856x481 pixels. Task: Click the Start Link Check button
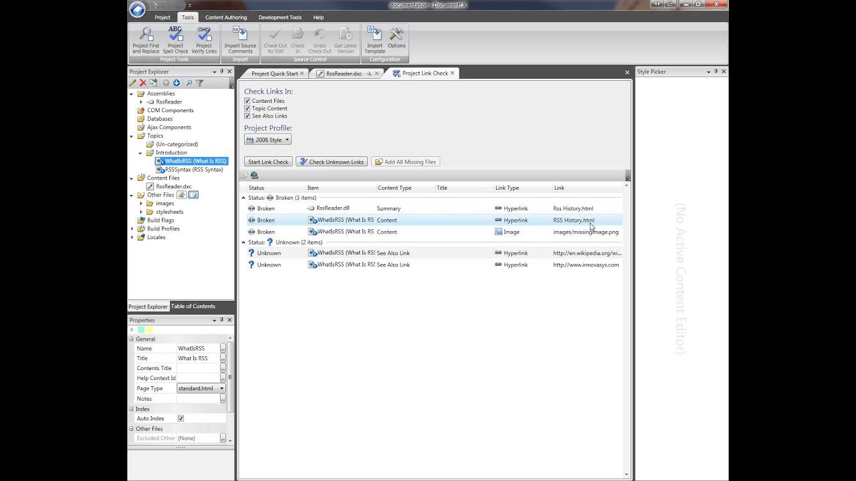point(268,162)
